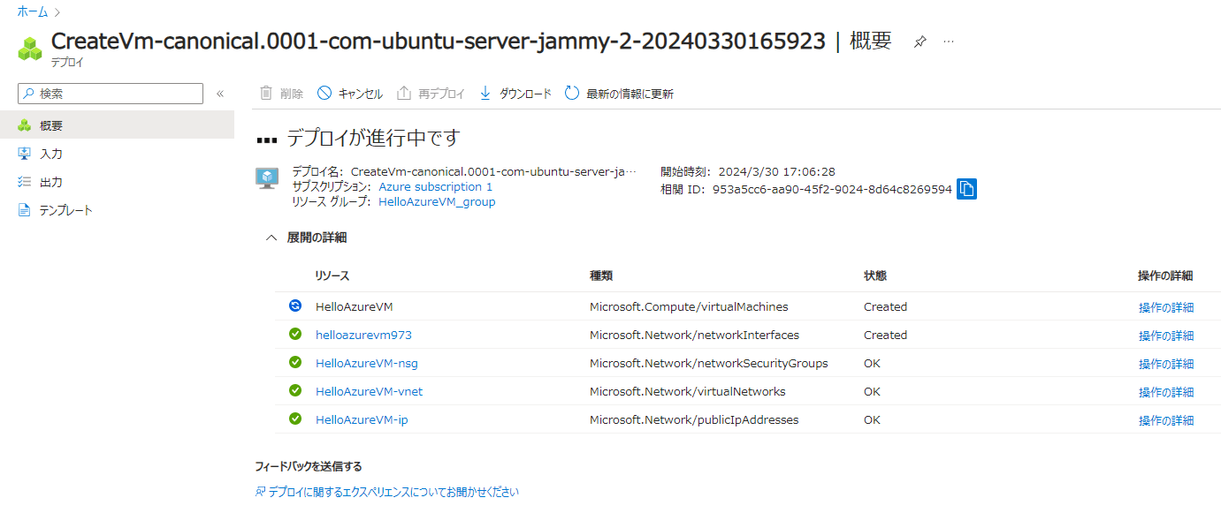Viewport: 1221px width, 513px height.
Task: Click the deployment cubes icon beside the title
Action: [x=30, y=48]
